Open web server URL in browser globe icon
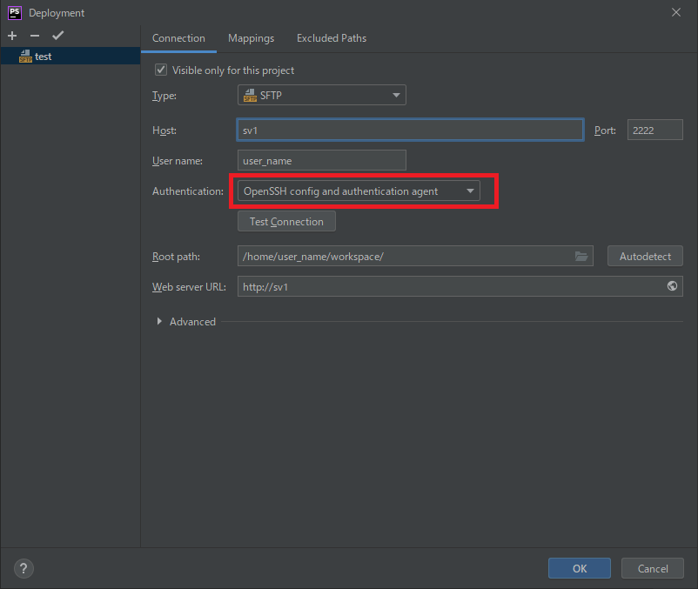Image resolution: width=698 pixels, height=589 pixels. 672,286
